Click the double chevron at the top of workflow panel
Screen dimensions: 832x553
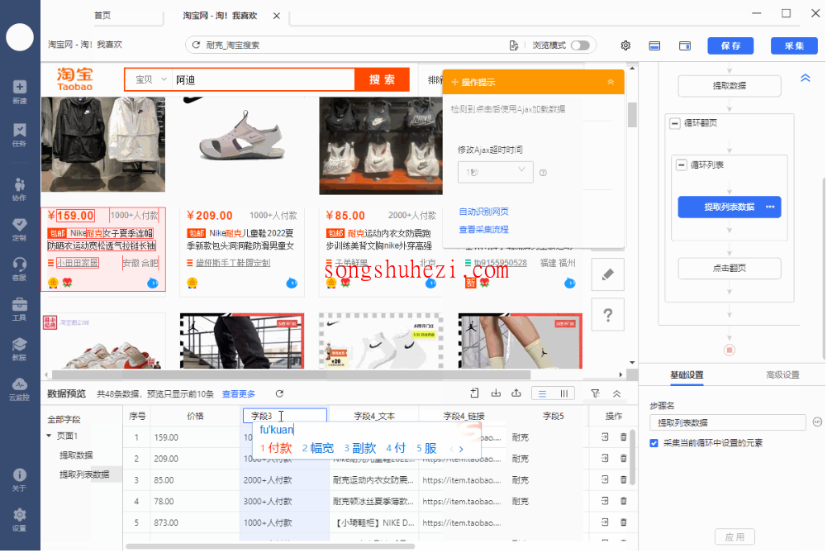pyautogui.click(x=806, y=78)
